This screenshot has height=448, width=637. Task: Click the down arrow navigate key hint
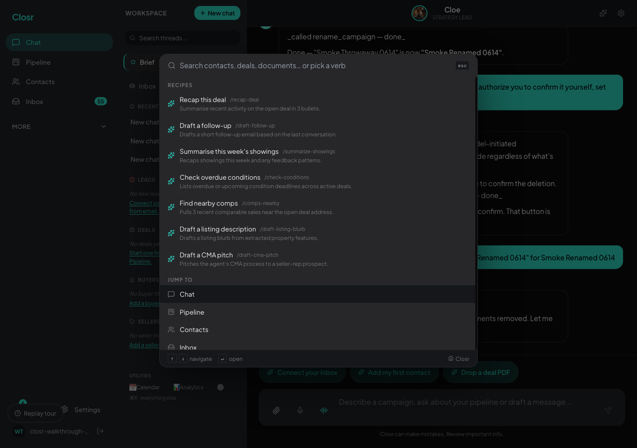coord(183,358)
